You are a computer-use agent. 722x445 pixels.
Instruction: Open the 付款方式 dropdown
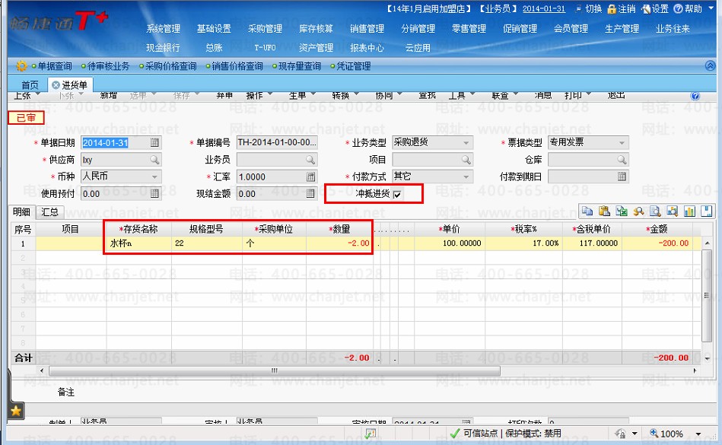466,176
